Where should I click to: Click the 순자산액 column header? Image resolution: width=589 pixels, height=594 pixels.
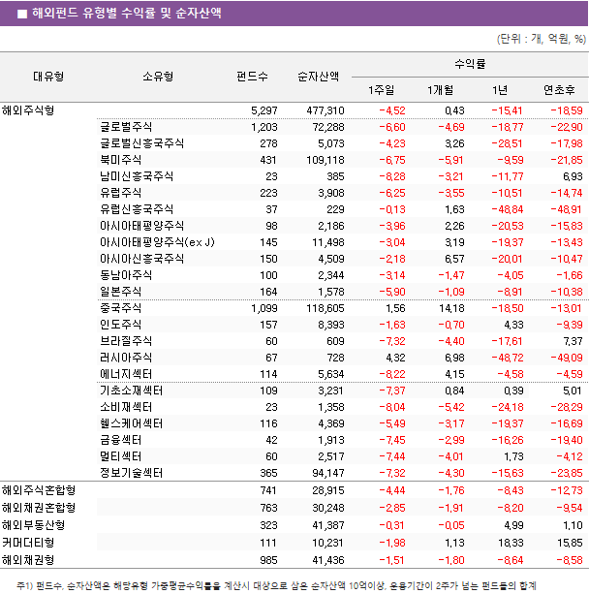click(x=318, y=77)
